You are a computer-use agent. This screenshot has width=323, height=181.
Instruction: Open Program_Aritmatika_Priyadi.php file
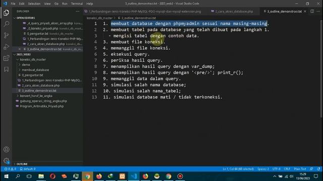tap(41, 106)
